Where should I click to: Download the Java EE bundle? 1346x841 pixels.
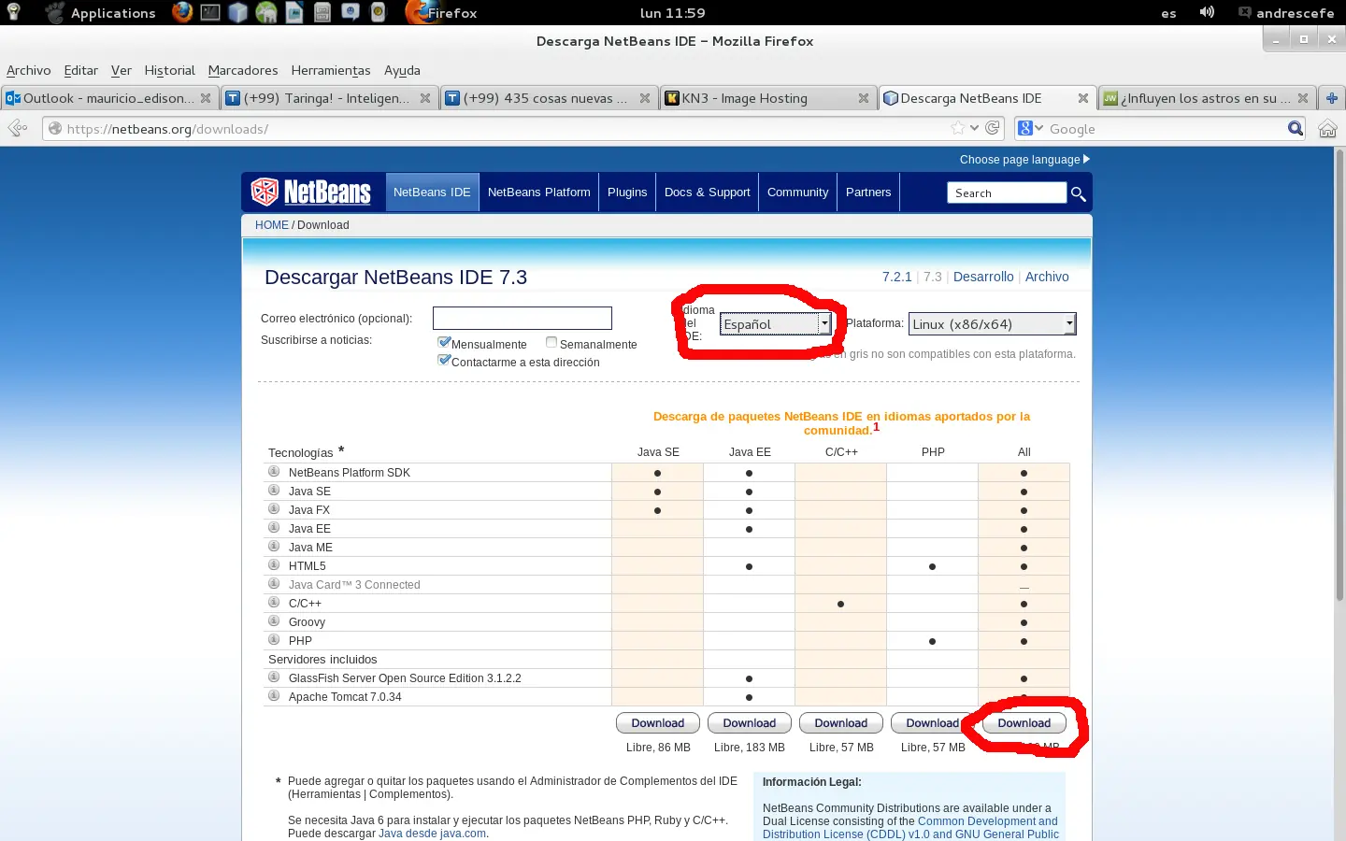[x=750, y=723]
